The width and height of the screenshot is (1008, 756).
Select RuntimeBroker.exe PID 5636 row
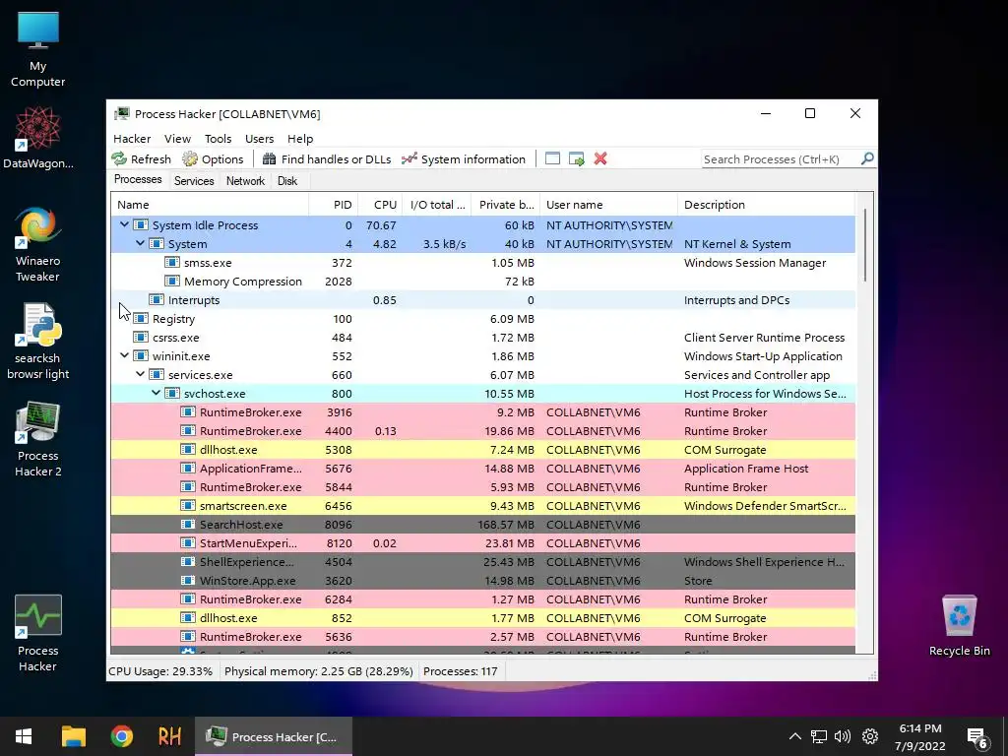482,637
